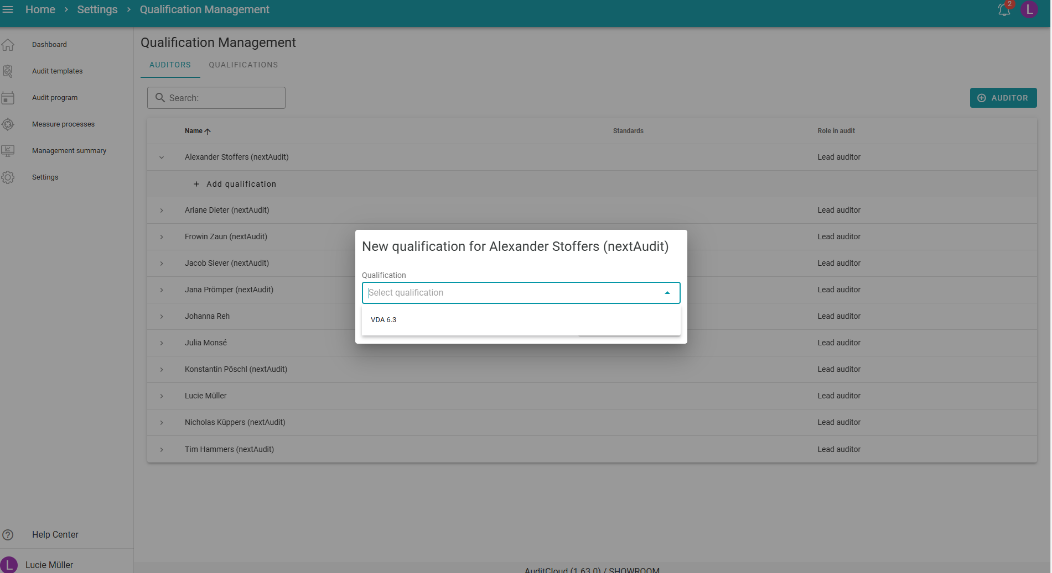Click the Management summary sidebar icon

pos(8,151)
